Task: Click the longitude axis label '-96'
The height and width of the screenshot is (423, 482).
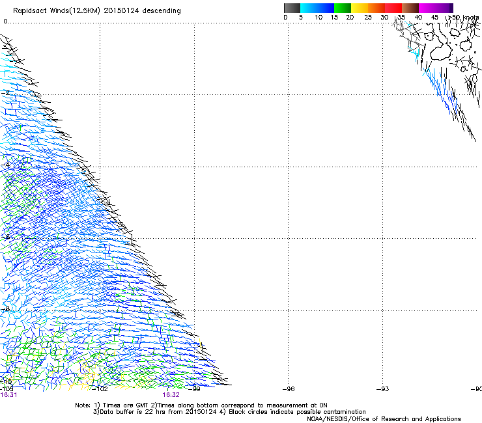Action: [x=289, y=389]
